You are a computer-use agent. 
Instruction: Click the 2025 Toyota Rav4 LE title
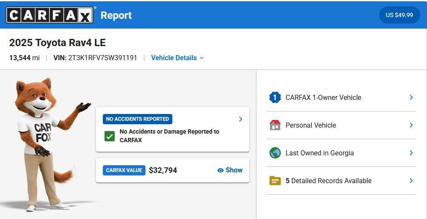tap(58, 43)
